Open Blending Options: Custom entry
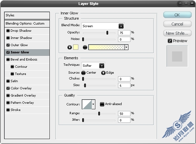 (27, 24)
